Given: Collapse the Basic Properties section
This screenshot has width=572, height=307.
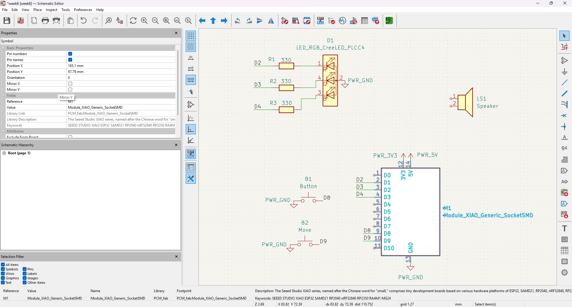Looking at the screenshot, I should point(3,48).
